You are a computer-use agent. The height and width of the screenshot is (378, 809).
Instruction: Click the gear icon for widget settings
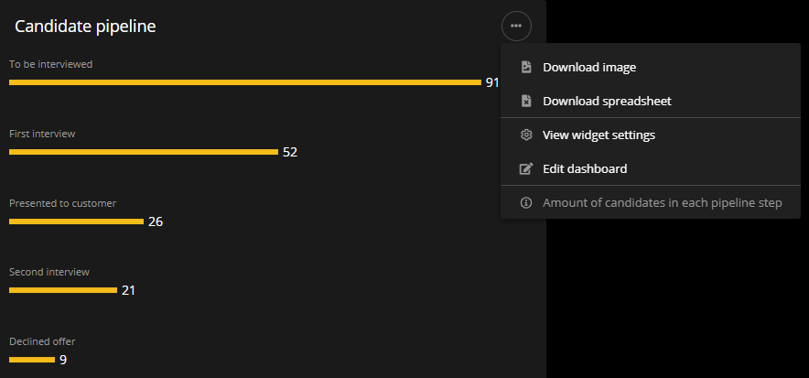pyautogui.click(x=526, y=135)
